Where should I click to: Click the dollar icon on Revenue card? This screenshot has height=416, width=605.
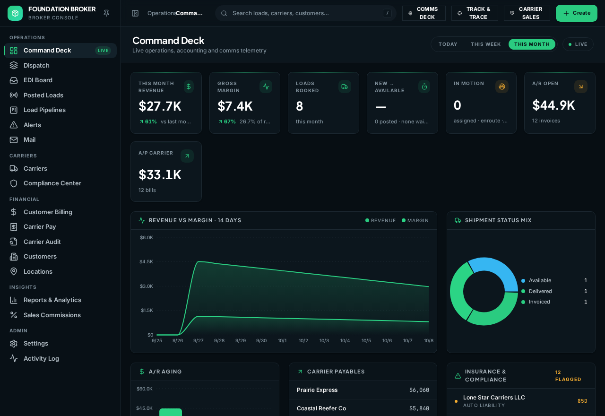[x=189, y=87]
